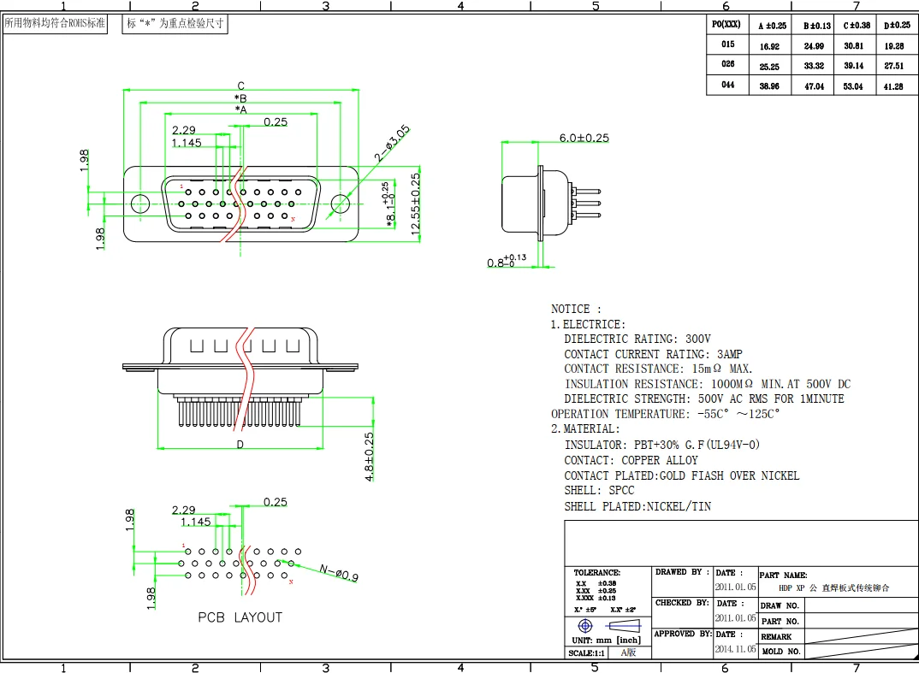The image size is (919, 673).
Task: Click the 12.55±0.25 height dimension
Action: coord(415,205)
